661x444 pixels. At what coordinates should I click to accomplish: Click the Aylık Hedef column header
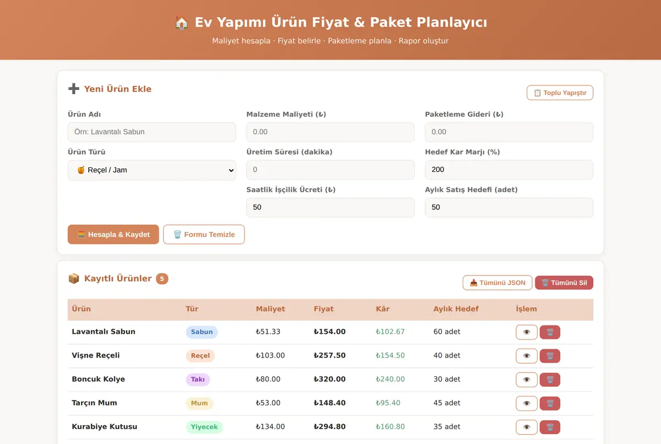[456, 309]
